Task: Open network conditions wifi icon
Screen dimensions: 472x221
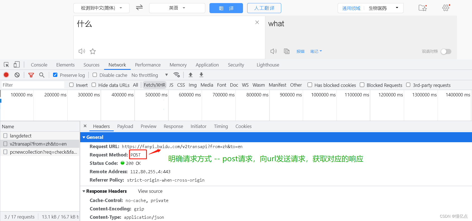Action: (177, 75)
